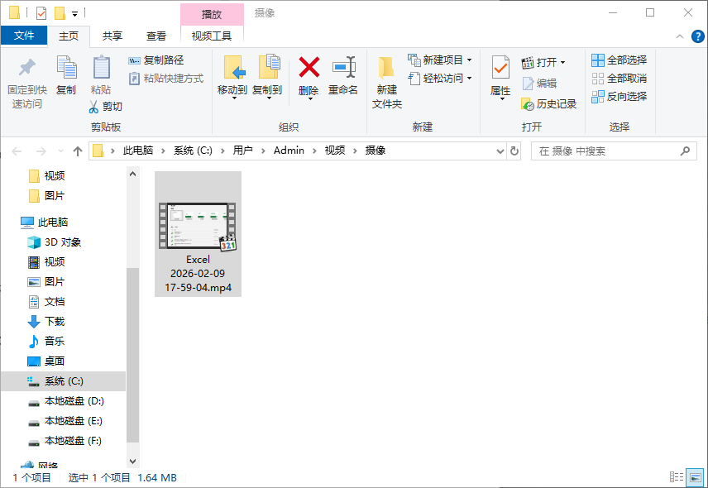The image size is (708, 488).
Task: Click the New Folder (新建文件夹) icon
Action: pyautogui.click(x=386, y=68)
